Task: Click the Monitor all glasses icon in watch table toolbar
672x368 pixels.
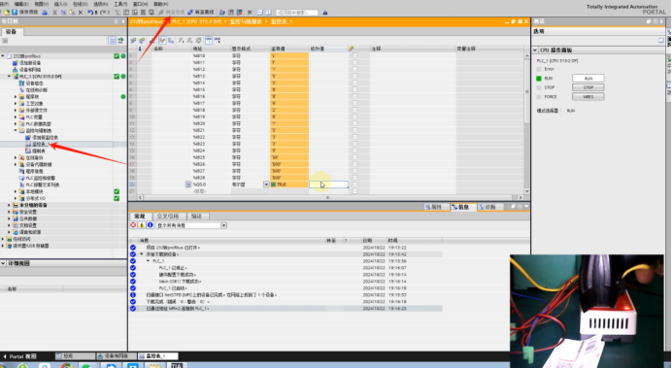Action: (x=209, y=40)
